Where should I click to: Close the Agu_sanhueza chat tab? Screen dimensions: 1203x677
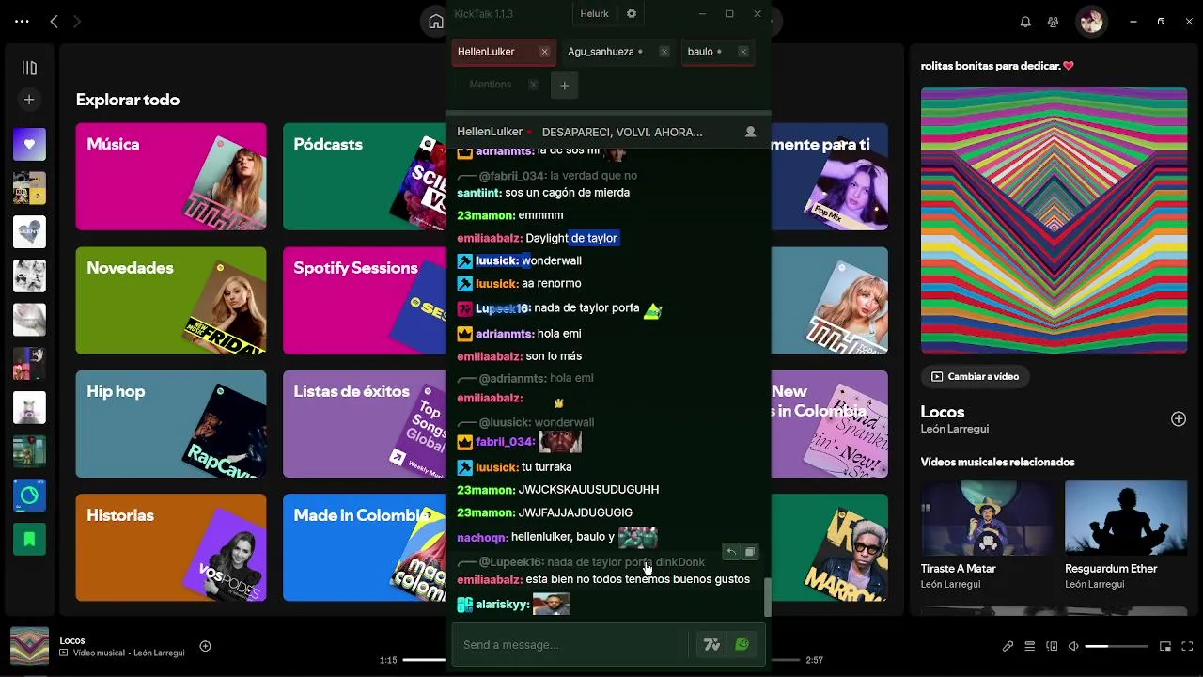click(664, 52)
